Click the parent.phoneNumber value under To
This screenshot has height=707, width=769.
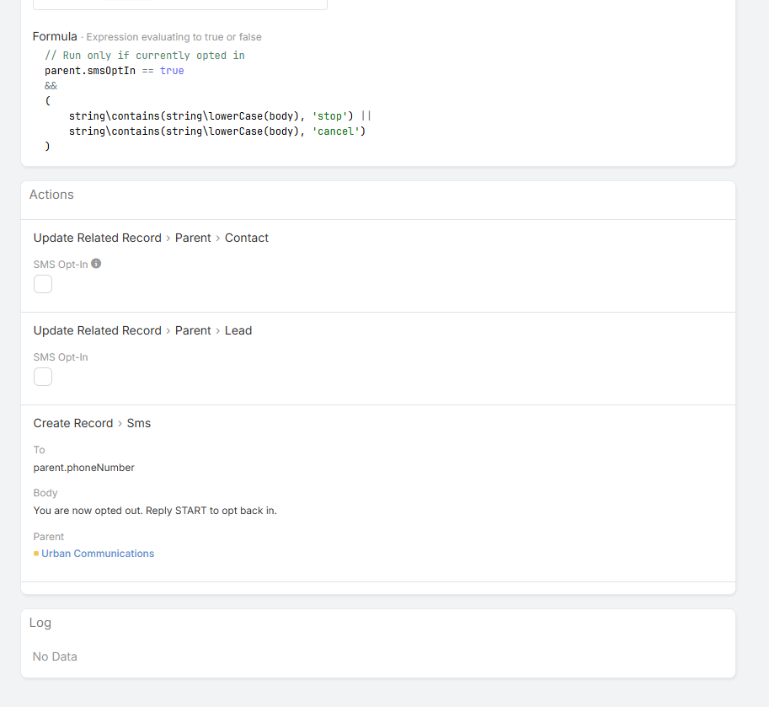83,468
